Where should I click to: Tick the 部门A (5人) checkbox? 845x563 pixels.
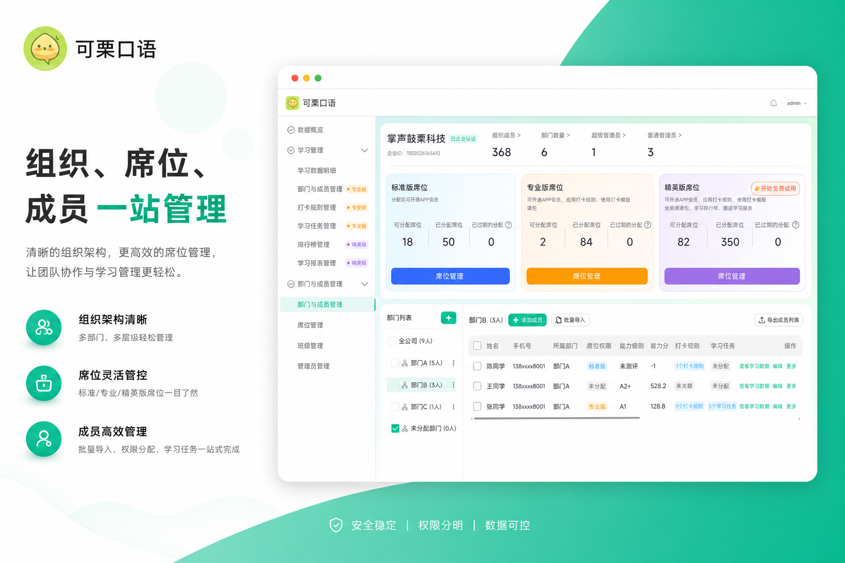point(395,363)
